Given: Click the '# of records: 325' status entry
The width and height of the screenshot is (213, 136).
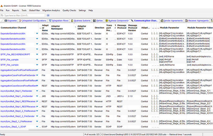Looking at the screenshot, I should click(92, 134).
